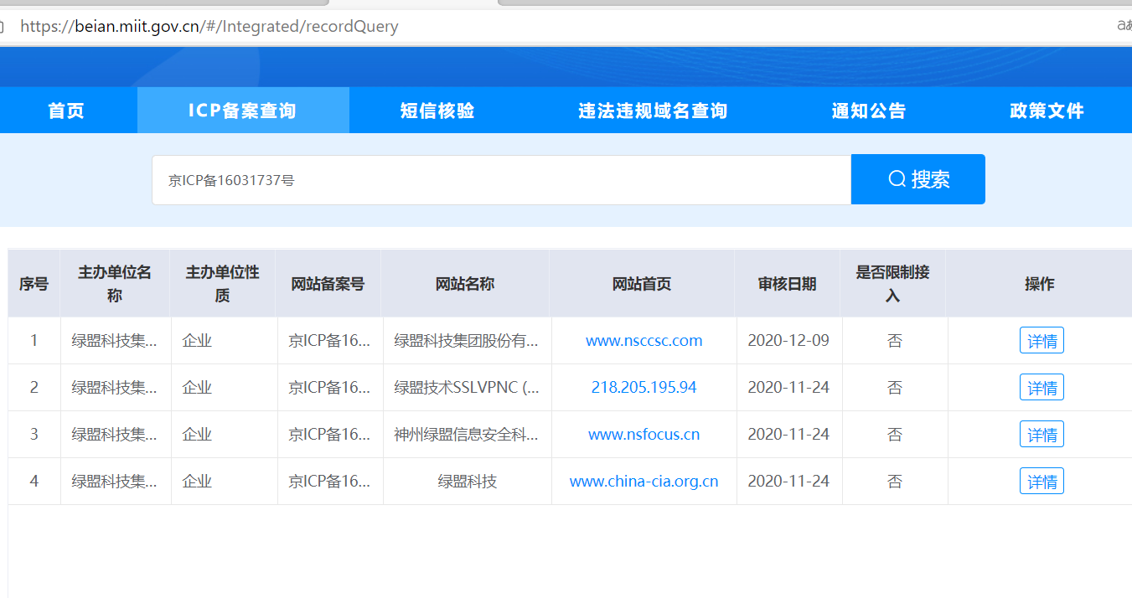Click the 网站名称 column header
The height and width of the screenshot is (598, 1132).
465,284
